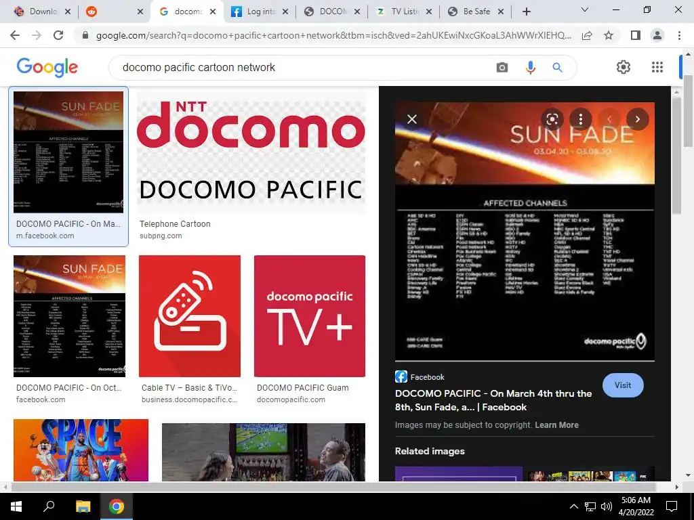Open preview panel more options menu

[x=580, y=119]
